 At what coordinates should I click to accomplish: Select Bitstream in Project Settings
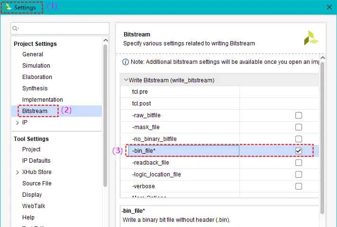point(35,111)
